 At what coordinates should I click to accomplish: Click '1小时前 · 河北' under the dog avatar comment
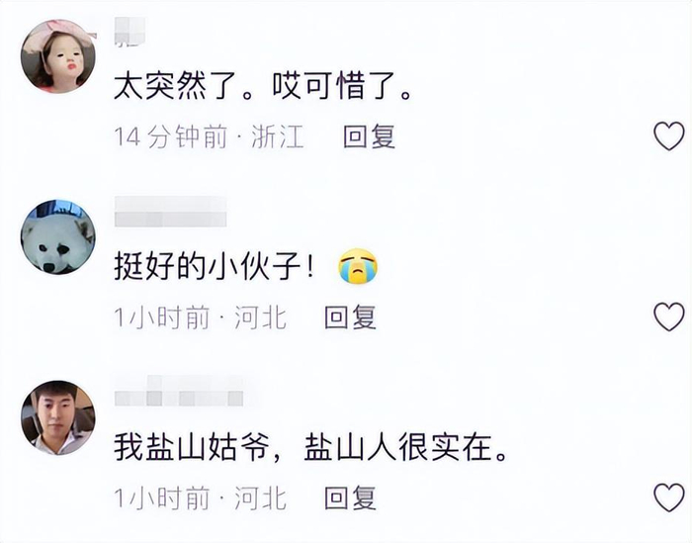(x=201, y=317)
